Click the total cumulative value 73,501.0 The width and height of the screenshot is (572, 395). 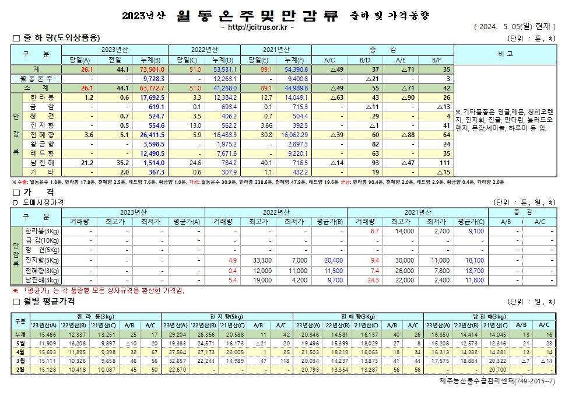[152, 69]
